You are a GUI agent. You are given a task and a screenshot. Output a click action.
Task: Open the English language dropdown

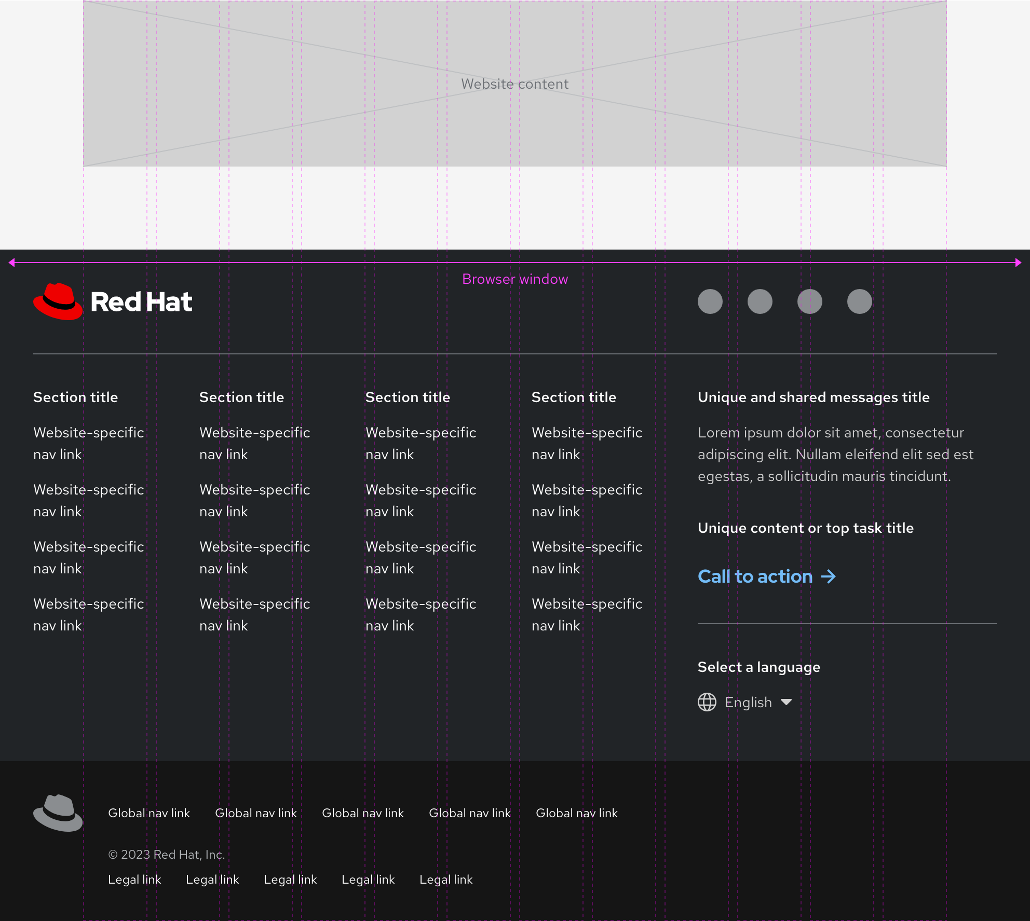click(748, 702)
